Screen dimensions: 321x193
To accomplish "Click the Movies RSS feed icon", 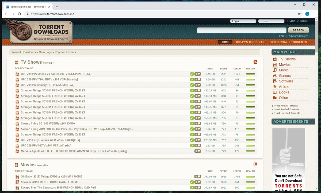I will tap(255, 165).
